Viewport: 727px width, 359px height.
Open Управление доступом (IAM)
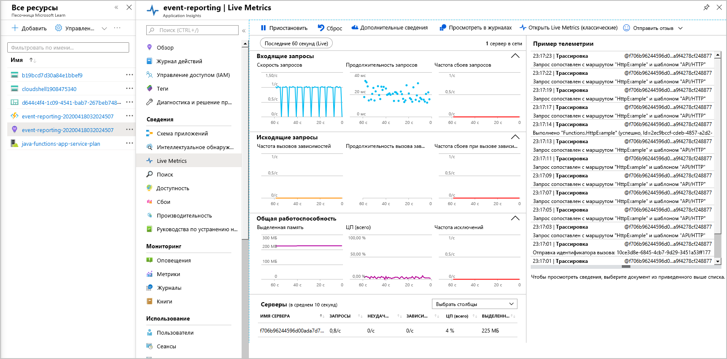[x=193, y=75]
